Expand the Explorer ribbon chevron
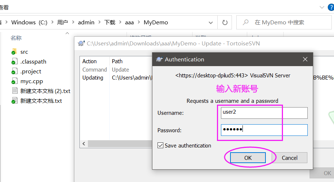This screenshot has width=334, height=182. click(322, 7)
